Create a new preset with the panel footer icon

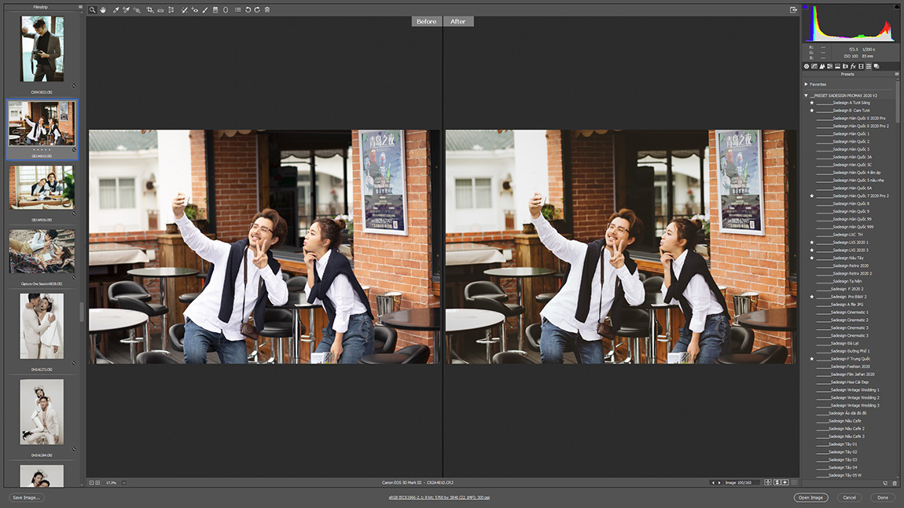click(x=886, y=483)
